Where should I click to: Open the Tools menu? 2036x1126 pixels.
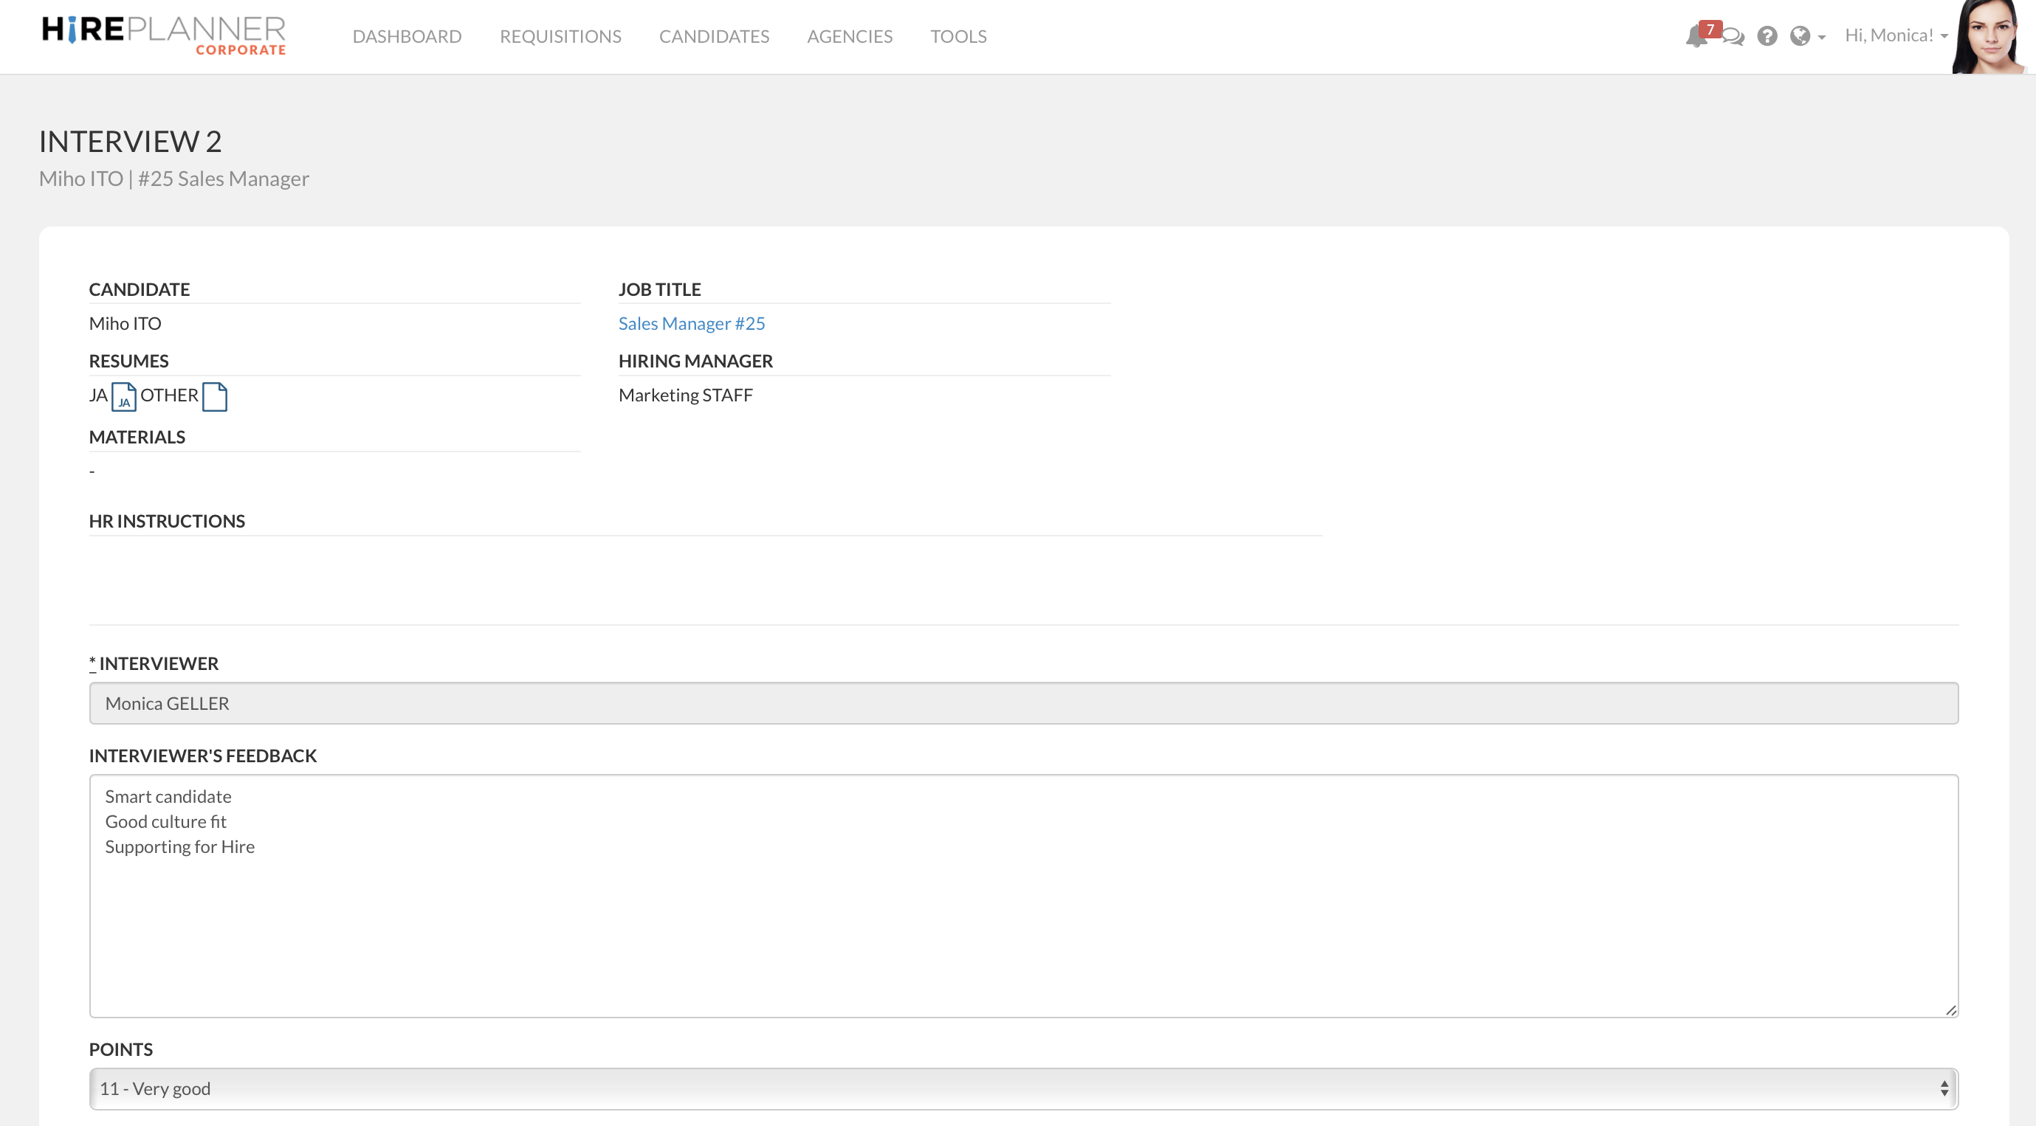click(x=958, y=36)
